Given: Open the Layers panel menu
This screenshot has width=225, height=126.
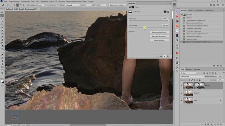Looking at the screenshot, I should tap(224, 69).
